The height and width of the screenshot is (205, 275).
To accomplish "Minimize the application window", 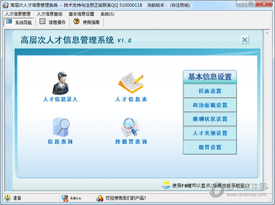I will [242, 4].
